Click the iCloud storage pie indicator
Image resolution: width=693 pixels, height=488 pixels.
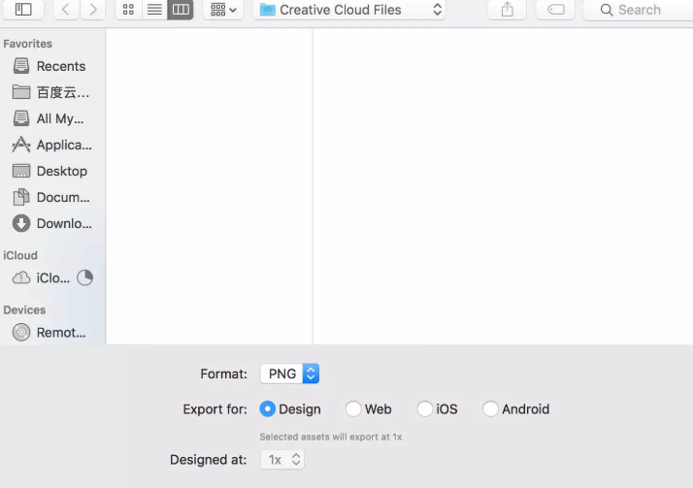[x=84, y=277]
